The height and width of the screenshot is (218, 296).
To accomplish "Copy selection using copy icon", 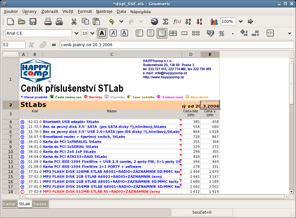I will point(85,22).
